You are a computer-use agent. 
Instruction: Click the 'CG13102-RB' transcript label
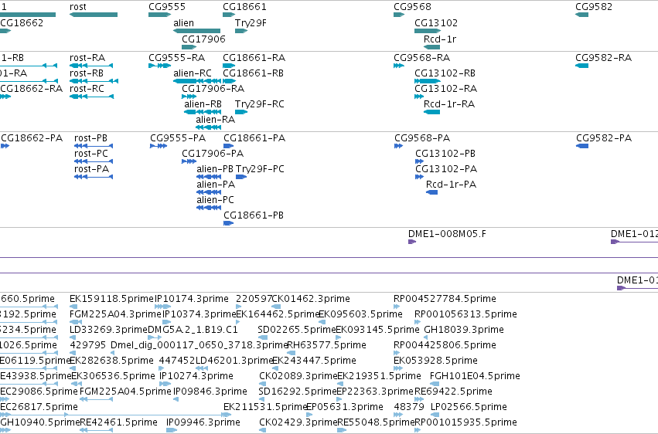tap(445, 73)
